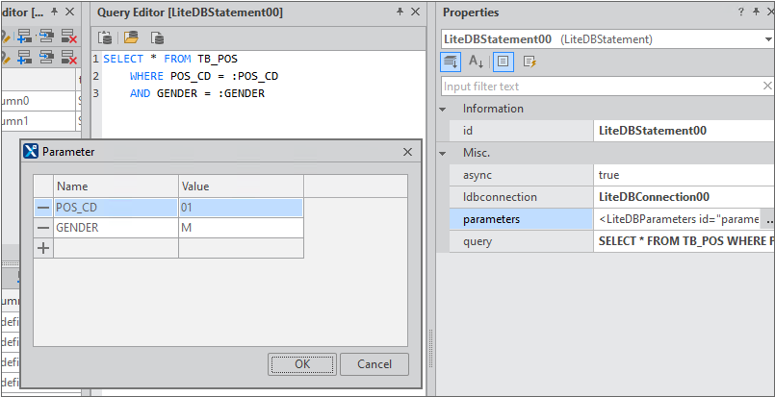Add a new parameter row

[x=43, y=248]
